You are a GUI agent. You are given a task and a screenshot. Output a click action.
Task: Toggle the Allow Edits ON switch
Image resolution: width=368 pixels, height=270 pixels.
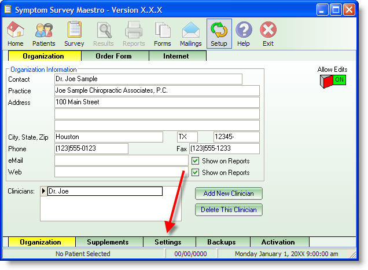tap(332, 80)
